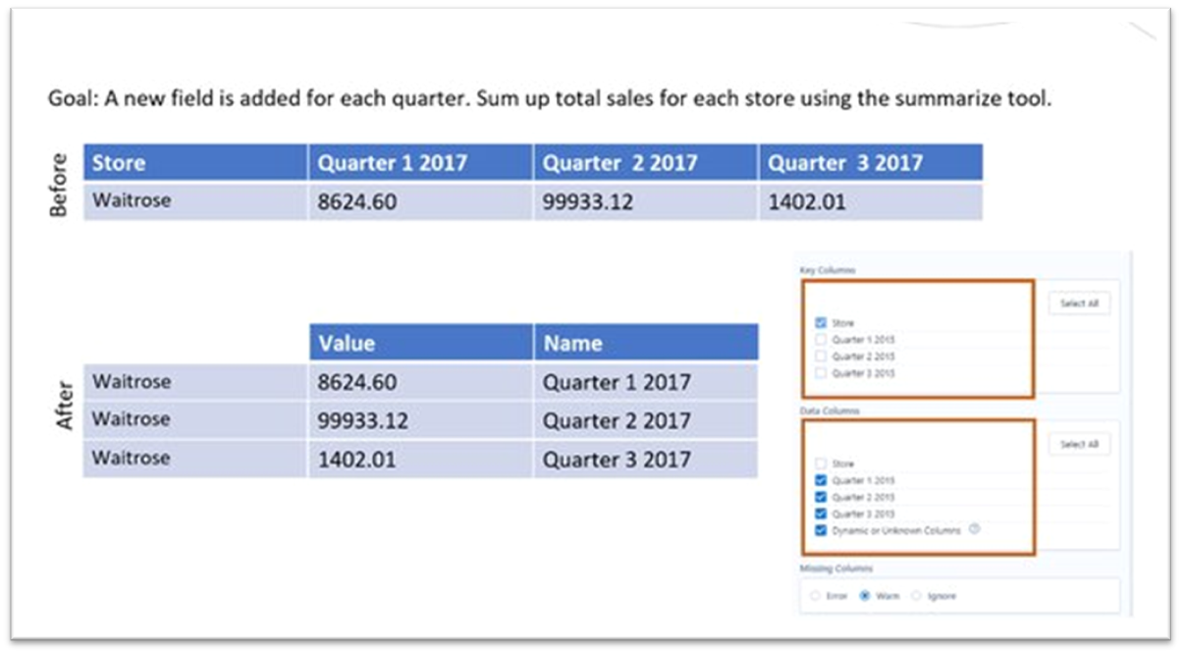Click Select All for Key Columns
The height and width of the screenshot is (654, 1182).
click(x=1078, y=303)
